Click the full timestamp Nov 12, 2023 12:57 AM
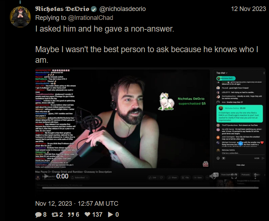 77,204
